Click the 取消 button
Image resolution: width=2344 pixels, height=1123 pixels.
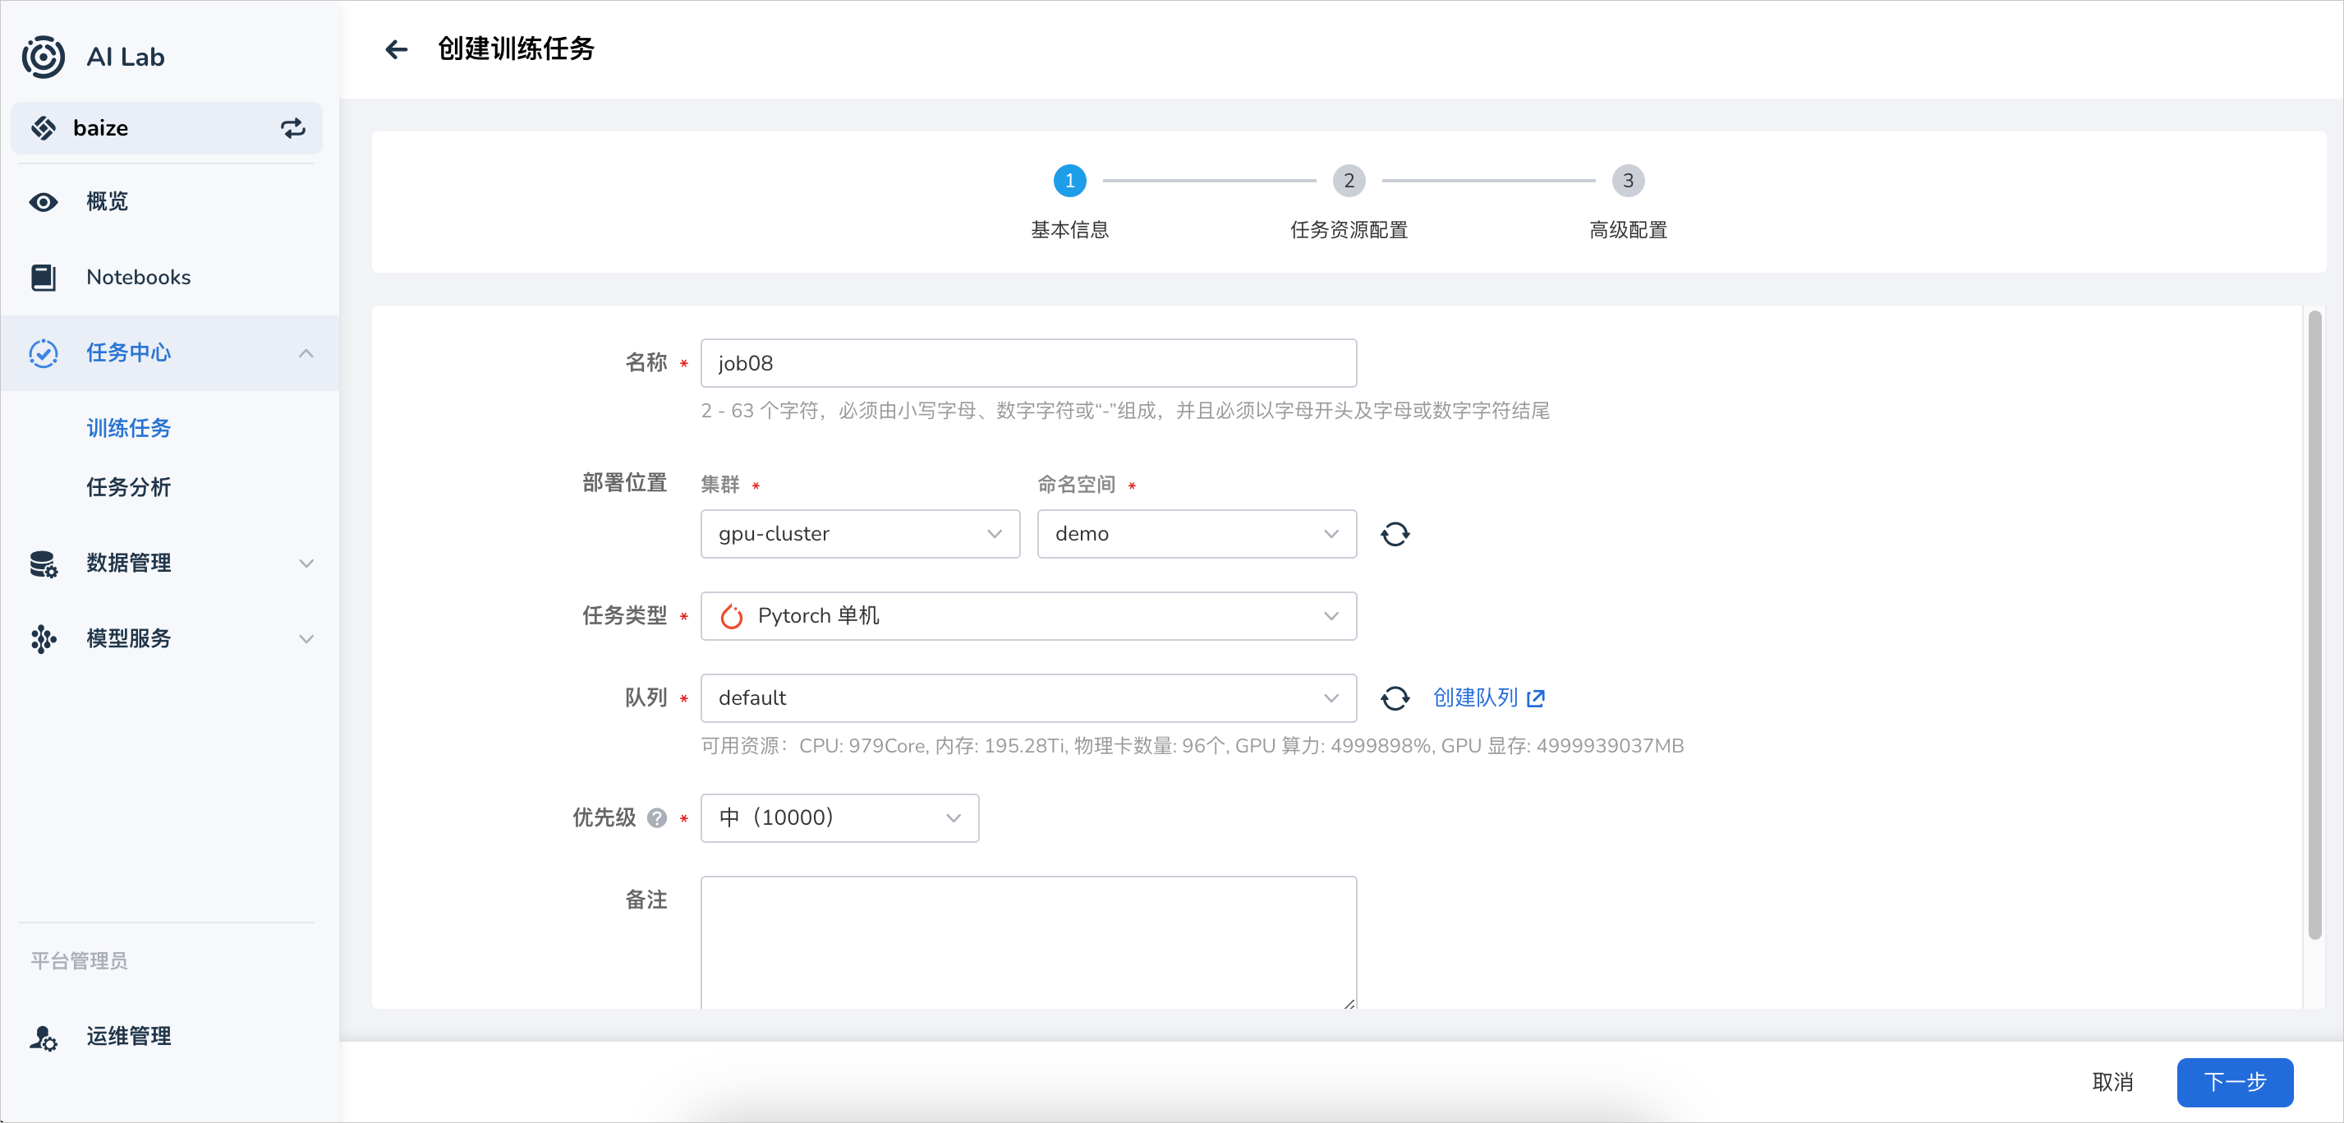coord(2112,1082)
